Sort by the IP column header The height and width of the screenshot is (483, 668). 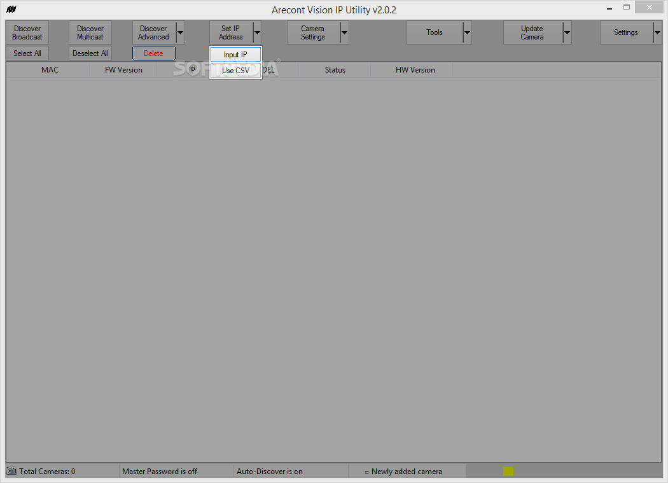click(192, 70)
